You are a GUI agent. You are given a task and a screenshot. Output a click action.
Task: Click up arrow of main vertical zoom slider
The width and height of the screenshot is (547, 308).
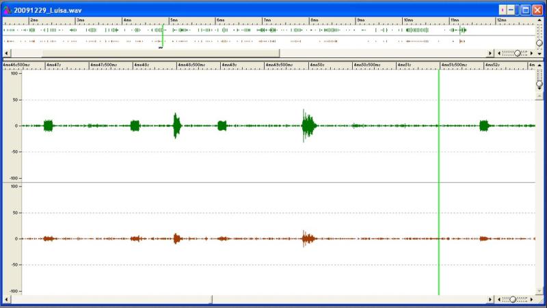pos(539,65)
